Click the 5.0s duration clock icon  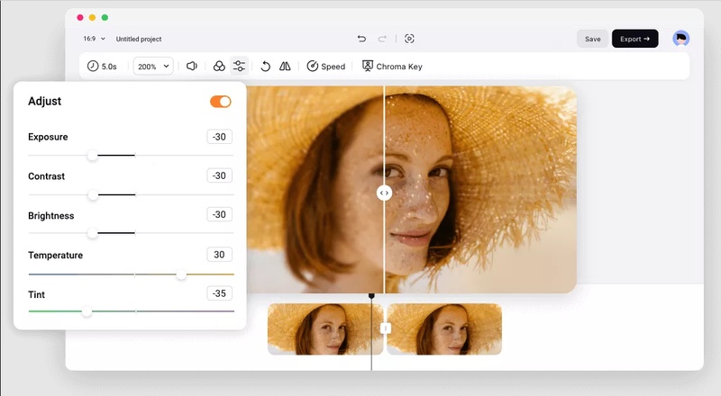(93, 67)
